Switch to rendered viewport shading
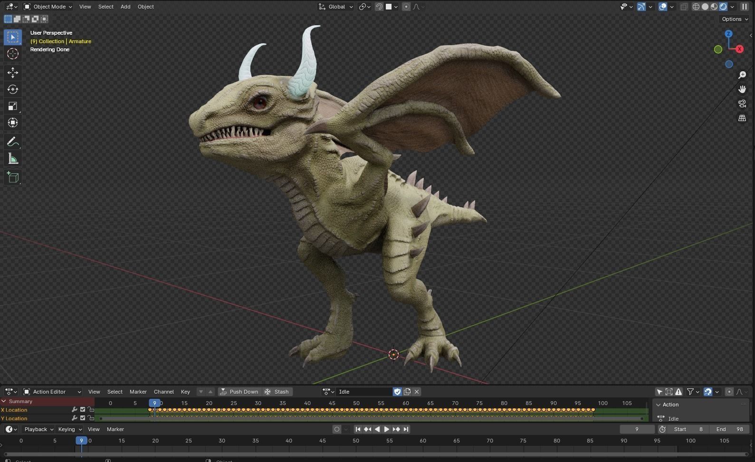The image size is (755, 462). click(x=723, y=7)
